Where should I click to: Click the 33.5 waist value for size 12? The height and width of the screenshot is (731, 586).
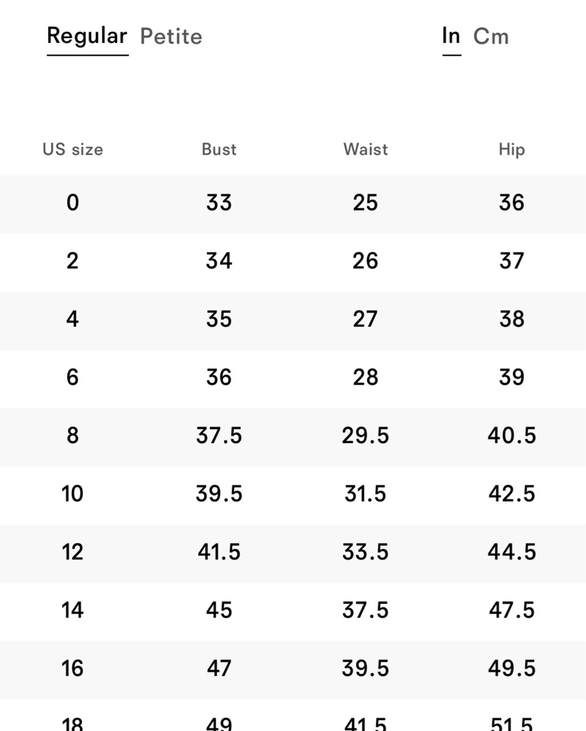click(365, 551)
